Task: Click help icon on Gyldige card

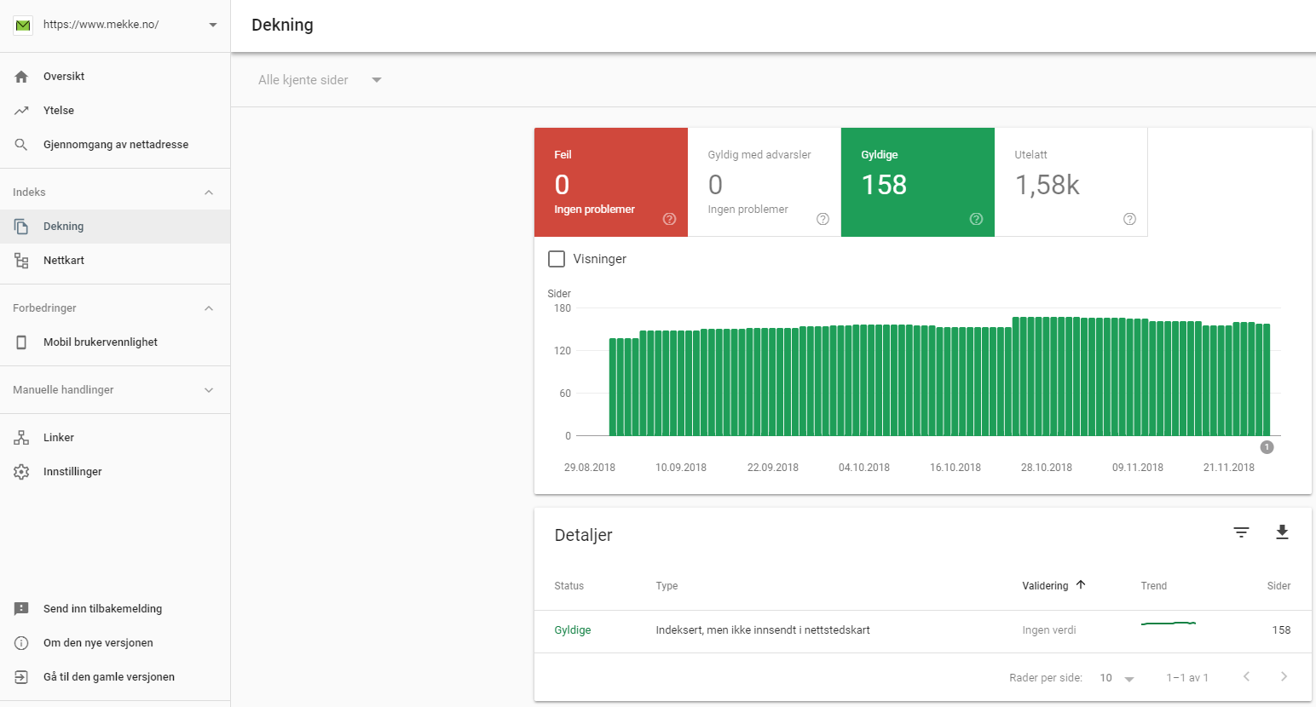Action: [976, 219]
